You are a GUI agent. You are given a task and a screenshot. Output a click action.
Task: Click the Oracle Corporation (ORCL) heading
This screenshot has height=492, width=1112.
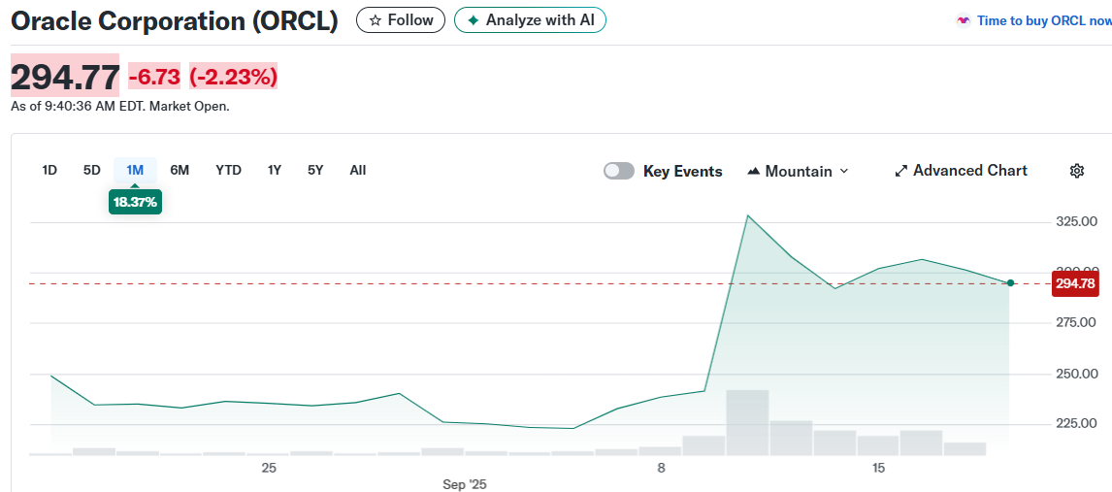tap(175, 21)
